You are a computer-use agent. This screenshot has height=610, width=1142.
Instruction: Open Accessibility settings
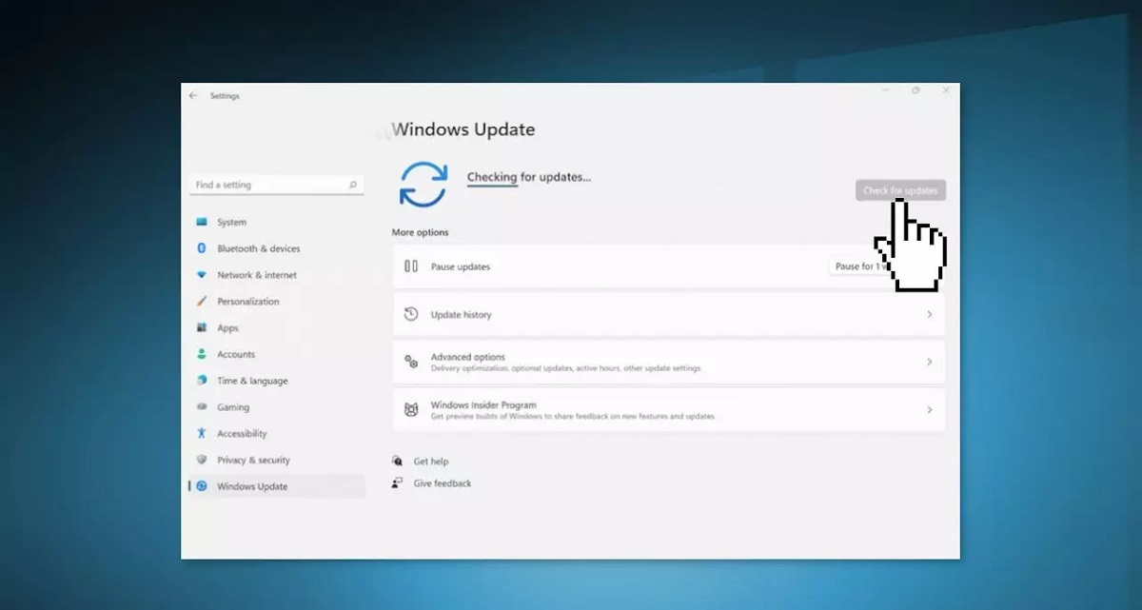(x=277, y=433)
